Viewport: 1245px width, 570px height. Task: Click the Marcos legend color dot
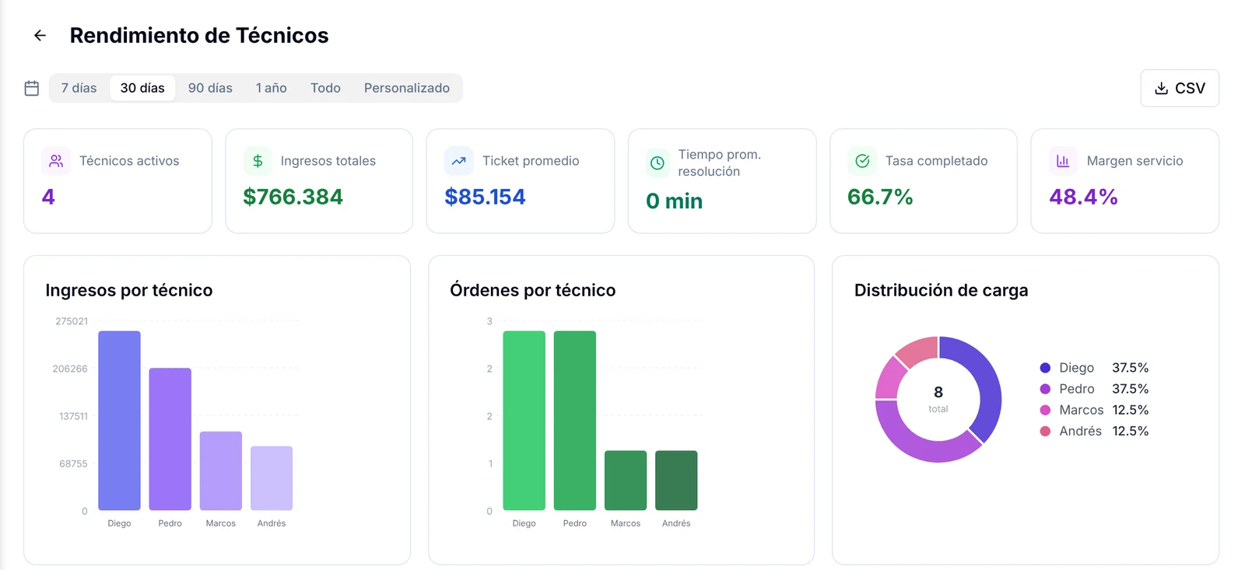1045,410
